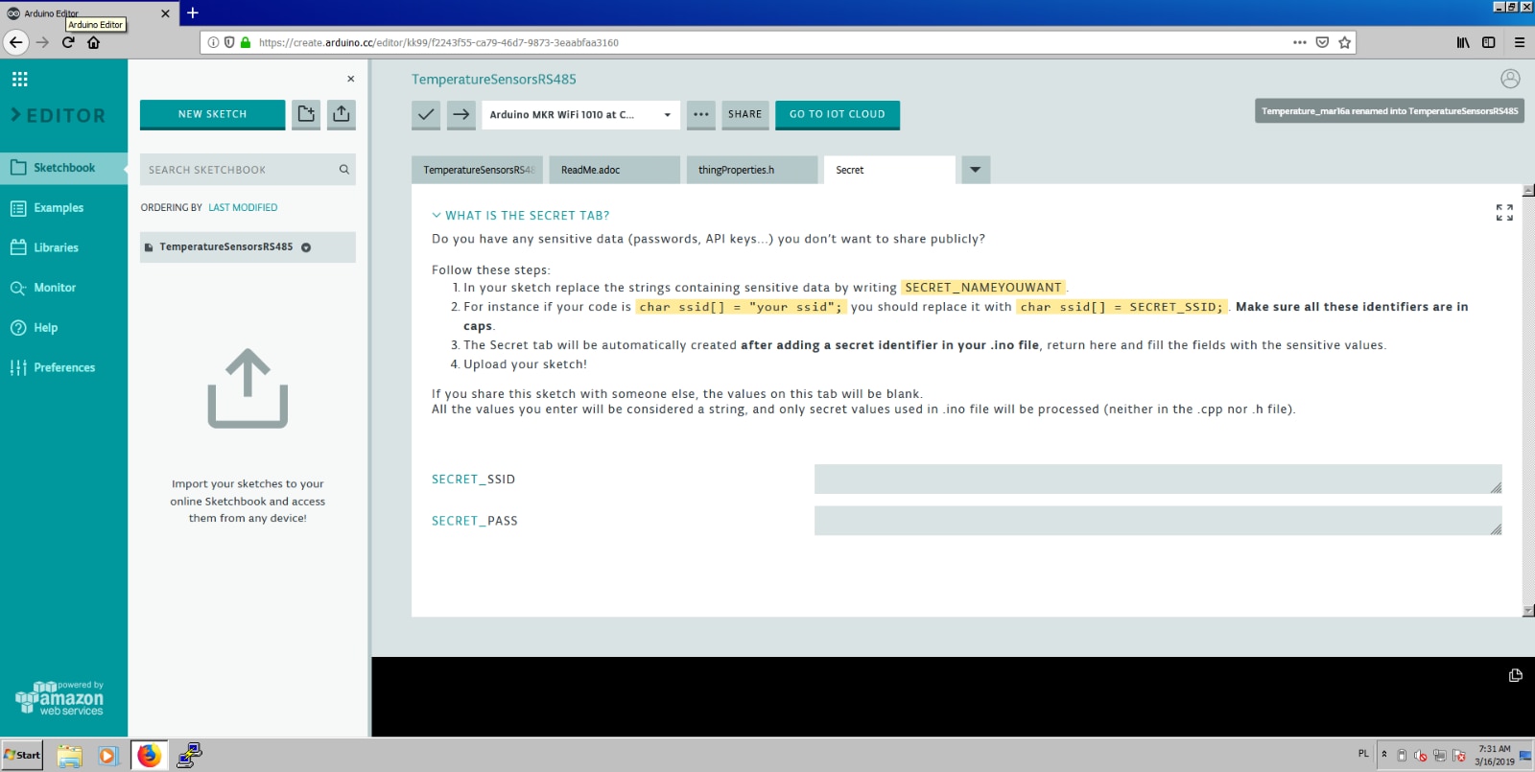Open the Windows Start menu
The width and height of the screenshot is (1535, 772).
point(22,755)
